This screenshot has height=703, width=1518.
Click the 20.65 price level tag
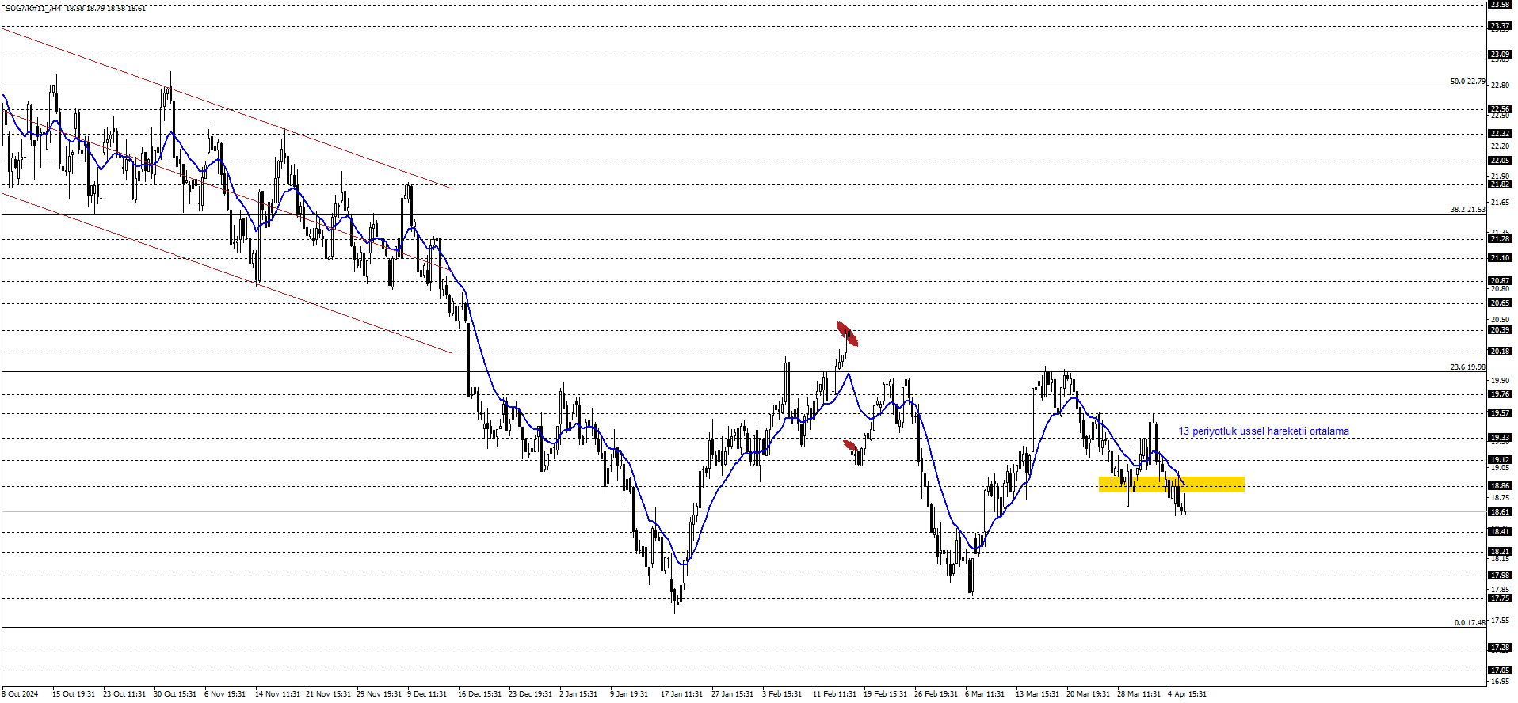coord(1500,302)
